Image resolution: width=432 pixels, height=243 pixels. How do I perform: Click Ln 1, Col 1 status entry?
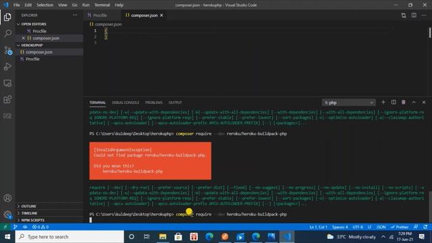318,227
